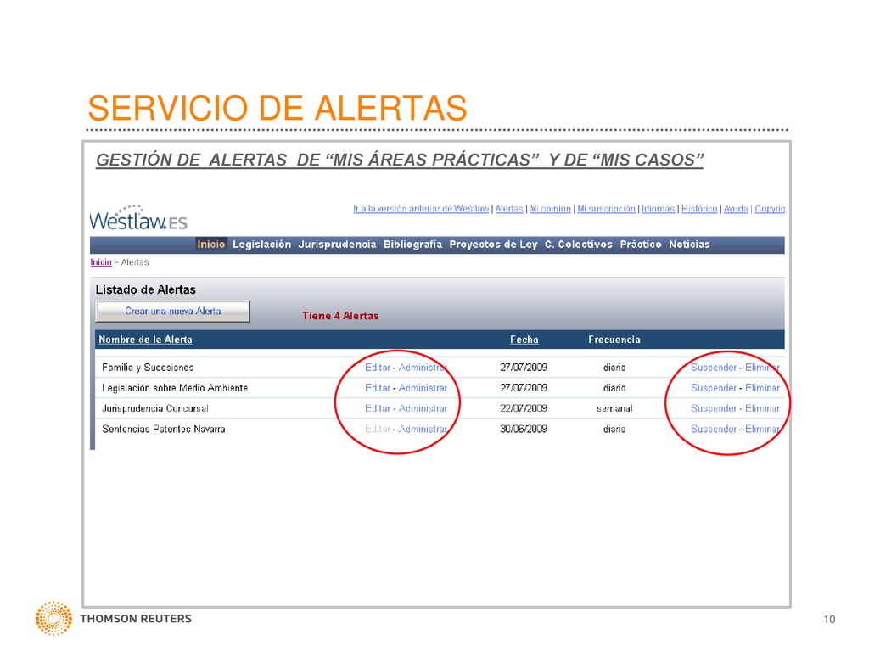869x652 pixels.
Task: Suspend the Jurisprudencia Concursal alert
Action: coord(713,408)
